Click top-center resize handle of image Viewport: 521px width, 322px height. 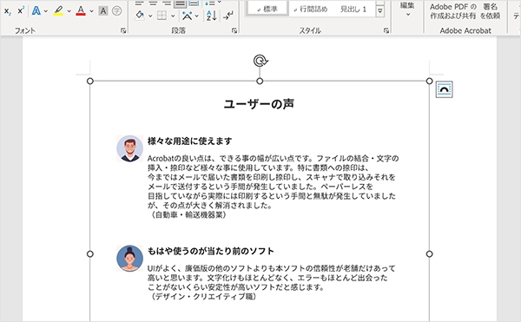pyautogui.click(x=260, y=81)
